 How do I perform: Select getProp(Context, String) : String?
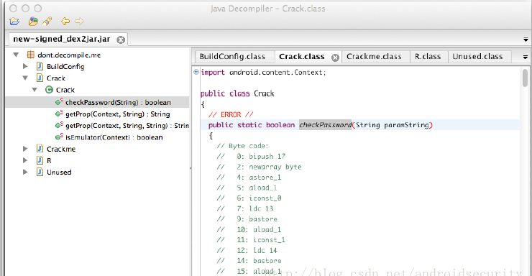click(x=118, y=114)
